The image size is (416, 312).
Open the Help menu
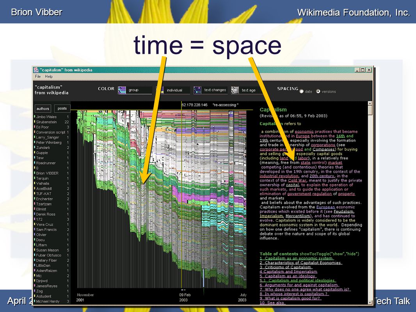click(48, 76)
